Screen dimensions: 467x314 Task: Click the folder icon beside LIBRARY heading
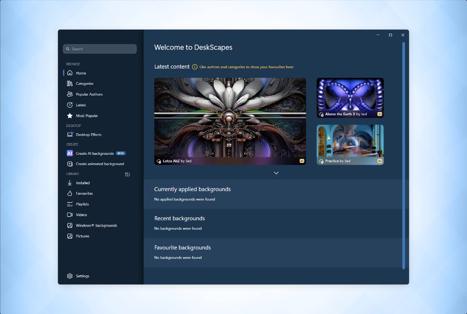[x=128, y=174]
